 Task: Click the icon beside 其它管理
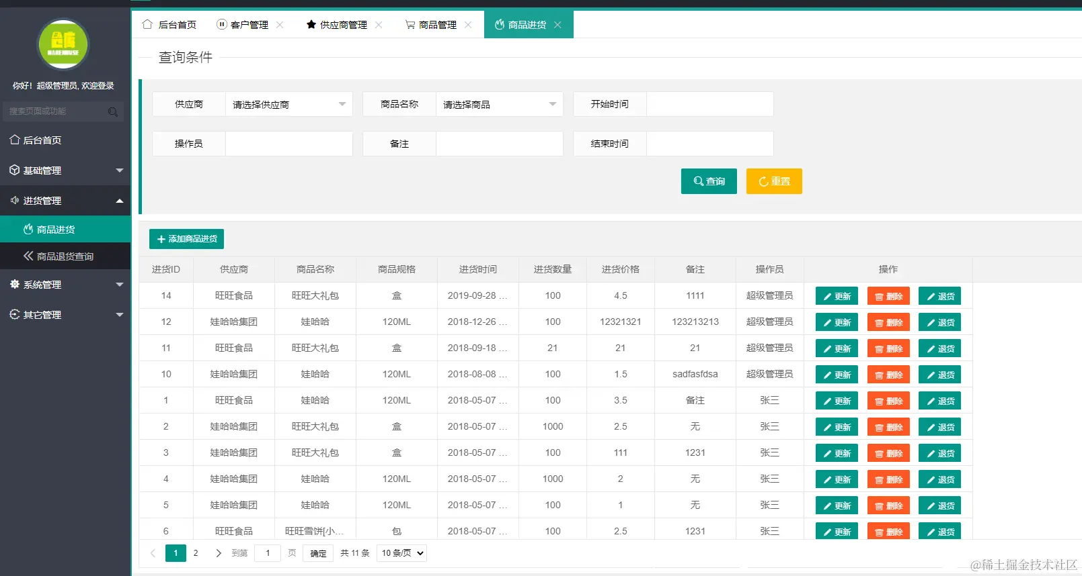coord(15,314)
